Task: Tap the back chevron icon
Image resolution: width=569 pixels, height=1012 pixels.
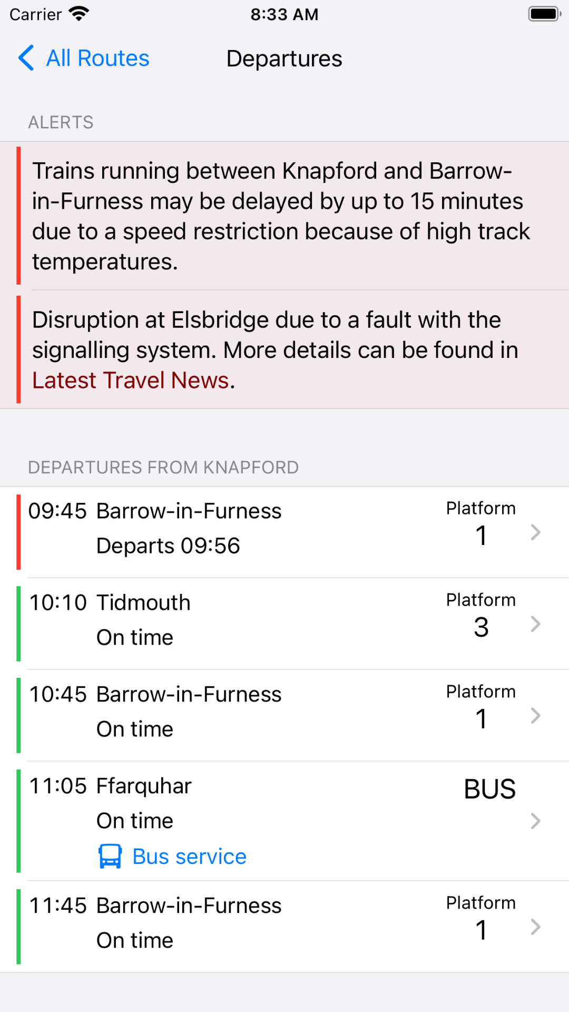Action: (26, 58)
